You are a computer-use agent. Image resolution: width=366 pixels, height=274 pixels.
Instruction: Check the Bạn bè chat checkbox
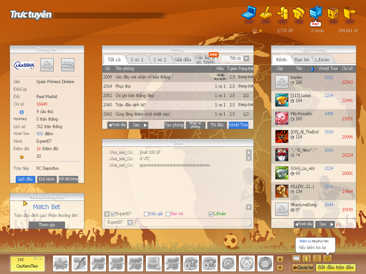(x=168, y=214)
